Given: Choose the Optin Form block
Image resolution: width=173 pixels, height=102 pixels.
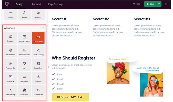Looking at the screenshot, I should [38, 38].
